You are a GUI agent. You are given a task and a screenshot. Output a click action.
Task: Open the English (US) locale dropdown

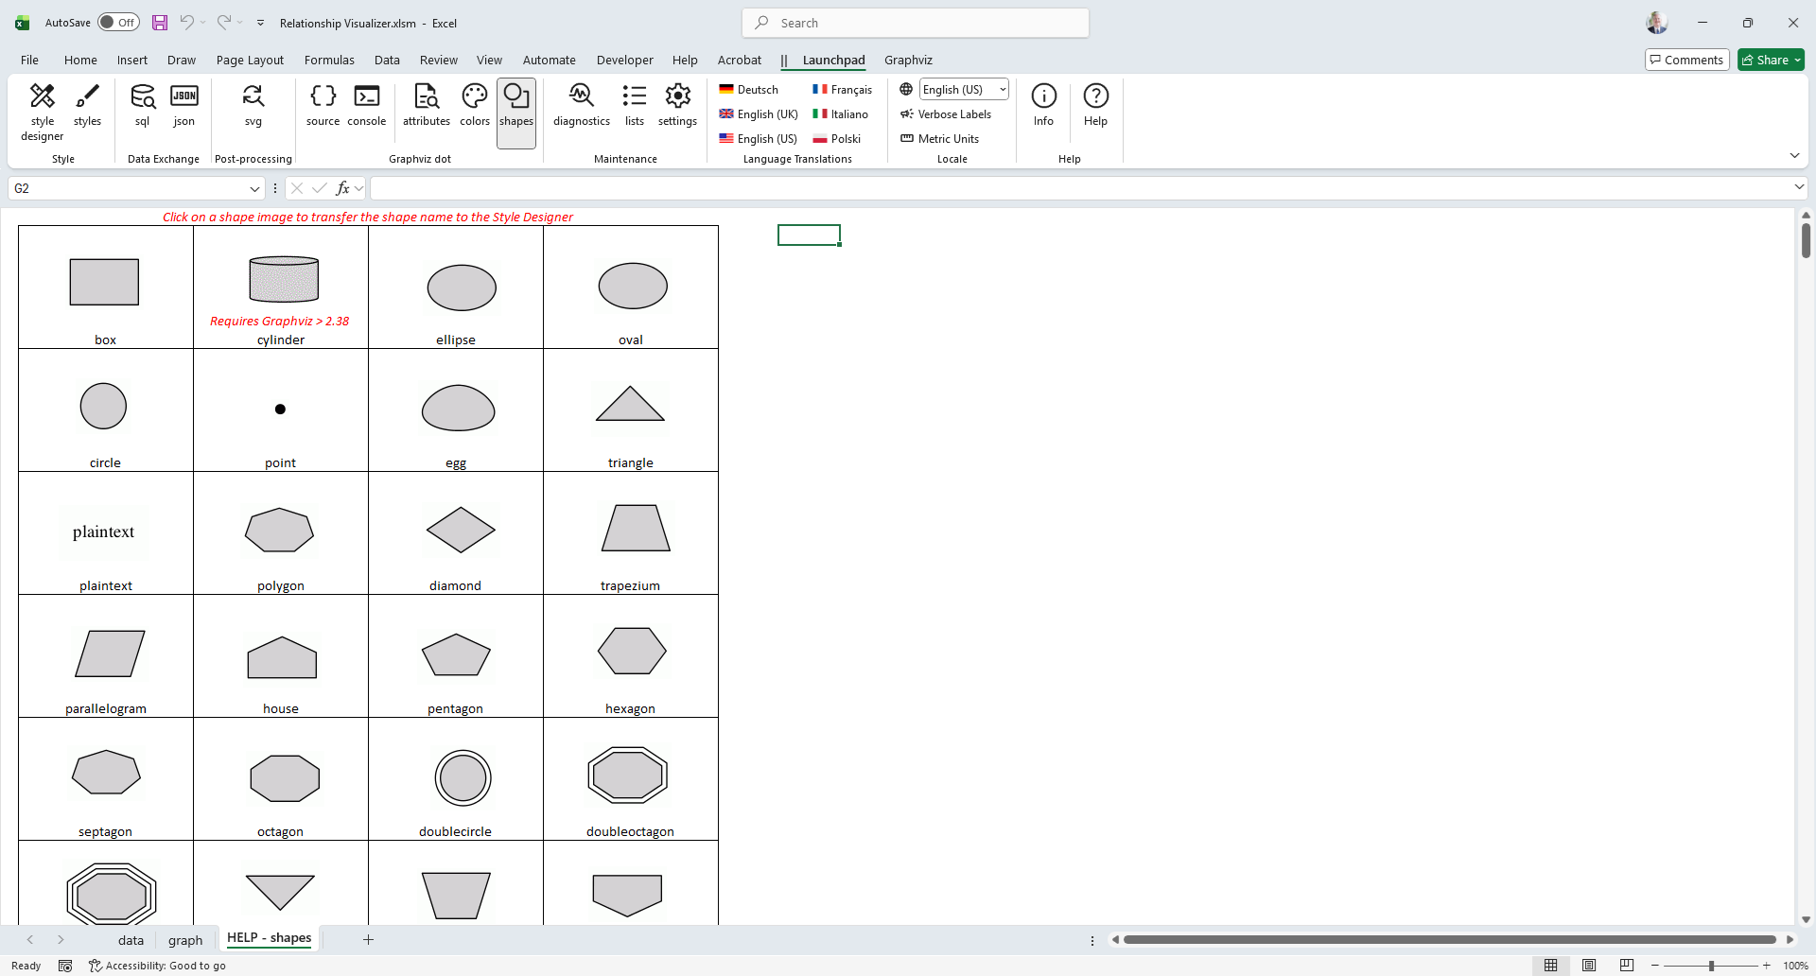(1003, 90)
